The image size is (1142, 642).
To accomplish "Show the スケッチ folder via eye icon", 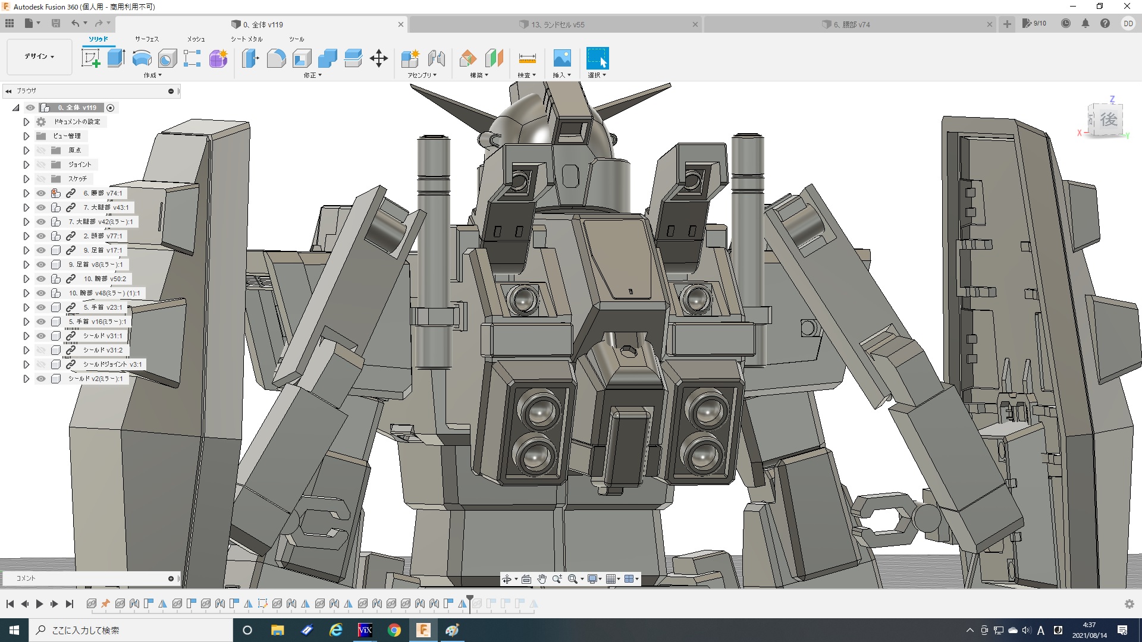I will 41,179.
